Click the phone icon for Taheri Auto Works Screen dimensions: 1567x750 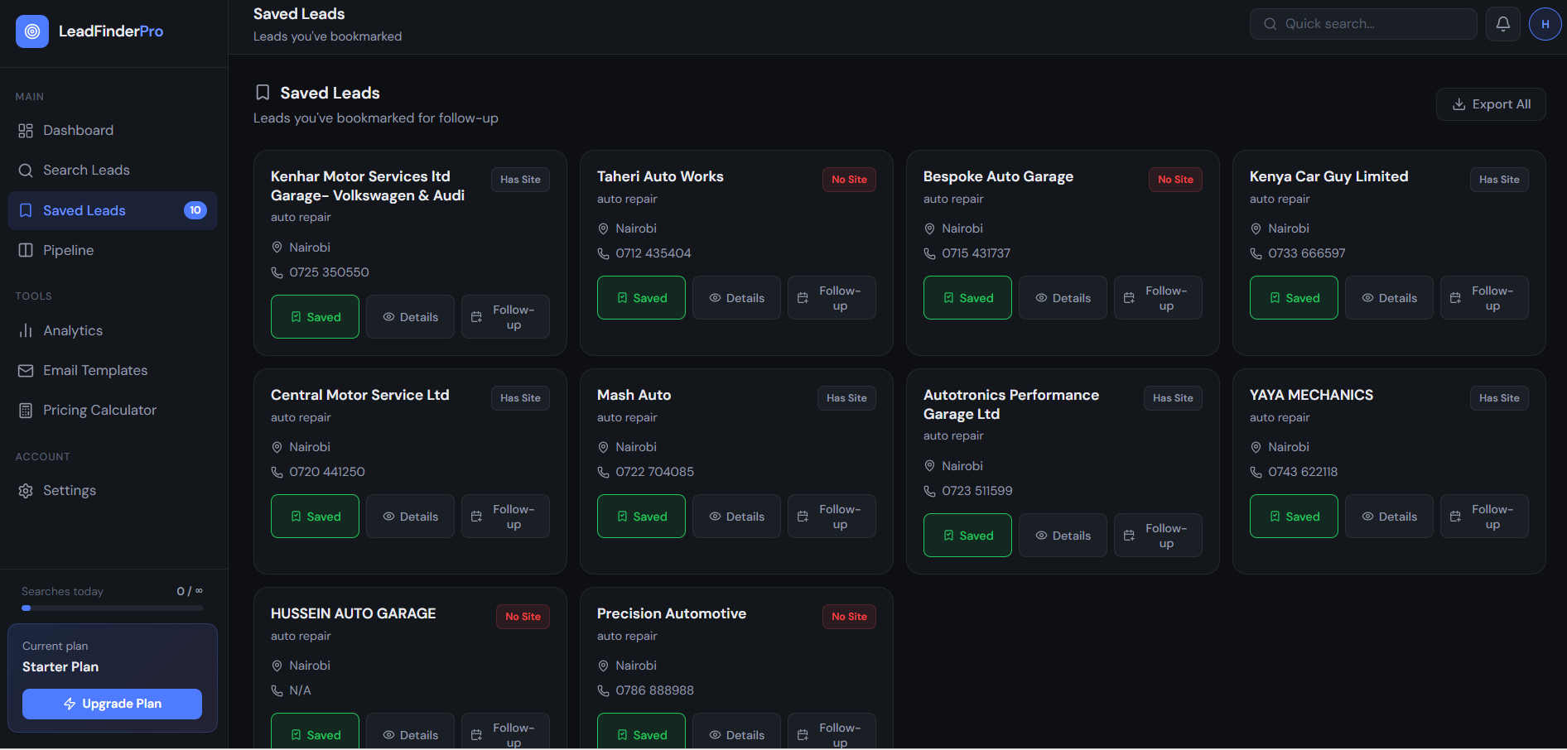[x=603, y=253]
